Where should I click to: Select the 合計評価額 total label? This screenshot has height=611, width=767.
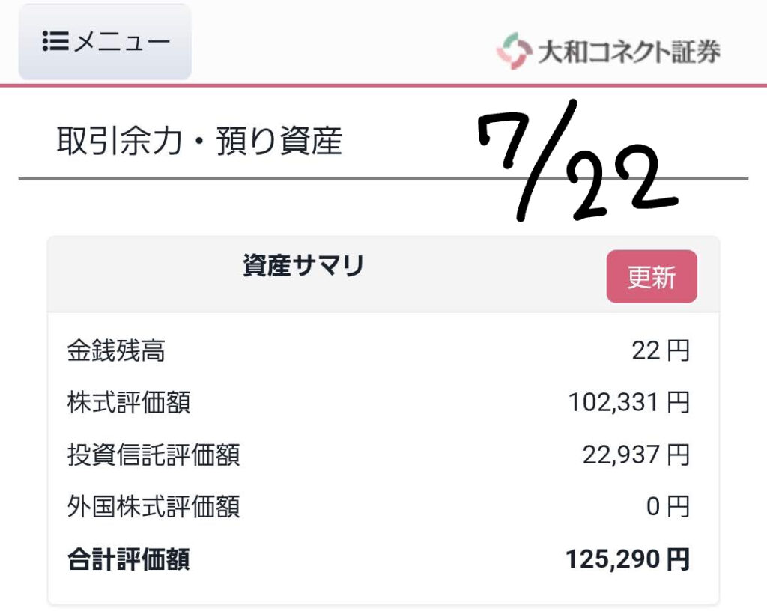pyautogui.click(x=129, y=559)
